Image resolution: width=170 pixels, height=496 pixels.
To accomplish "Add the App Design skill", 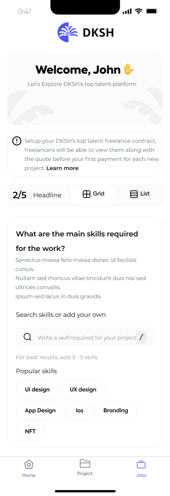I will (40, 411).
